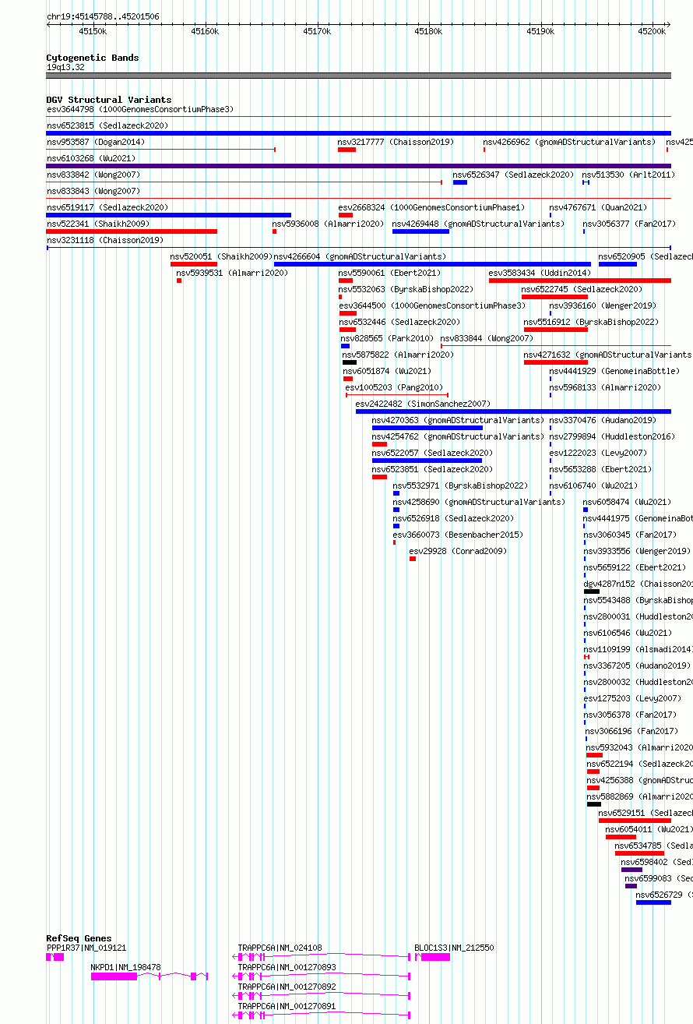This screenshot has width=693, height=1024.
Task: Click the nsv4266962 gnomAD variant label
Action: coord(569,142)
